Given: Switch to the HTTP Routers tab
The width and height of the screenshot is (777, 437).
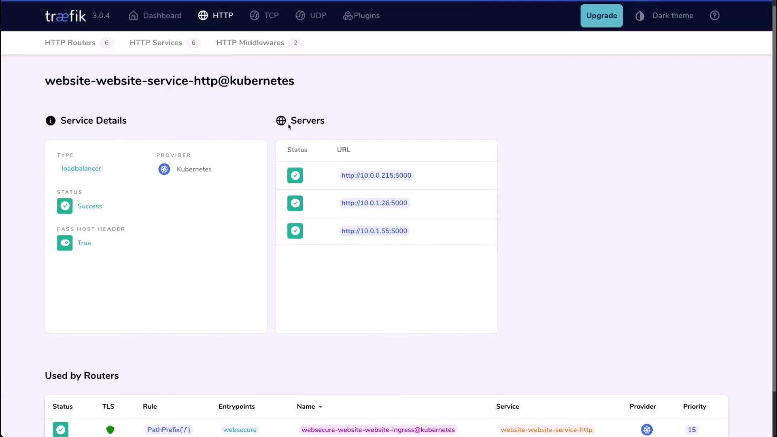Looking at the screenshot, I should tap(70, 43).
